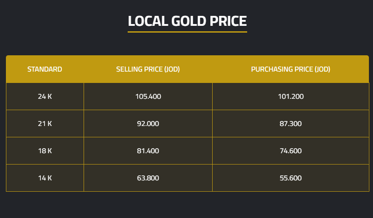Image resolution: width=373 pixels, height=218 pixels.
Task: Pick the 14 K purchasing price 55.600
Action: pyautogui.click(x=290, y=178)
